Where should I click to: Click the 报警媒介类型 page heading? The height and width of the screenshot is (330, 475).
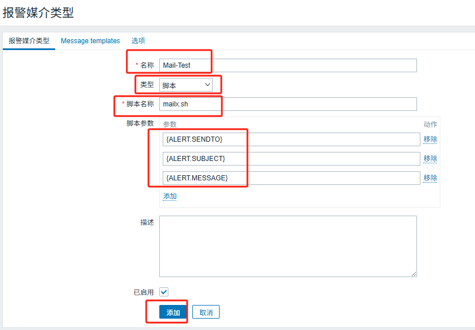click(x=38, y=13)
